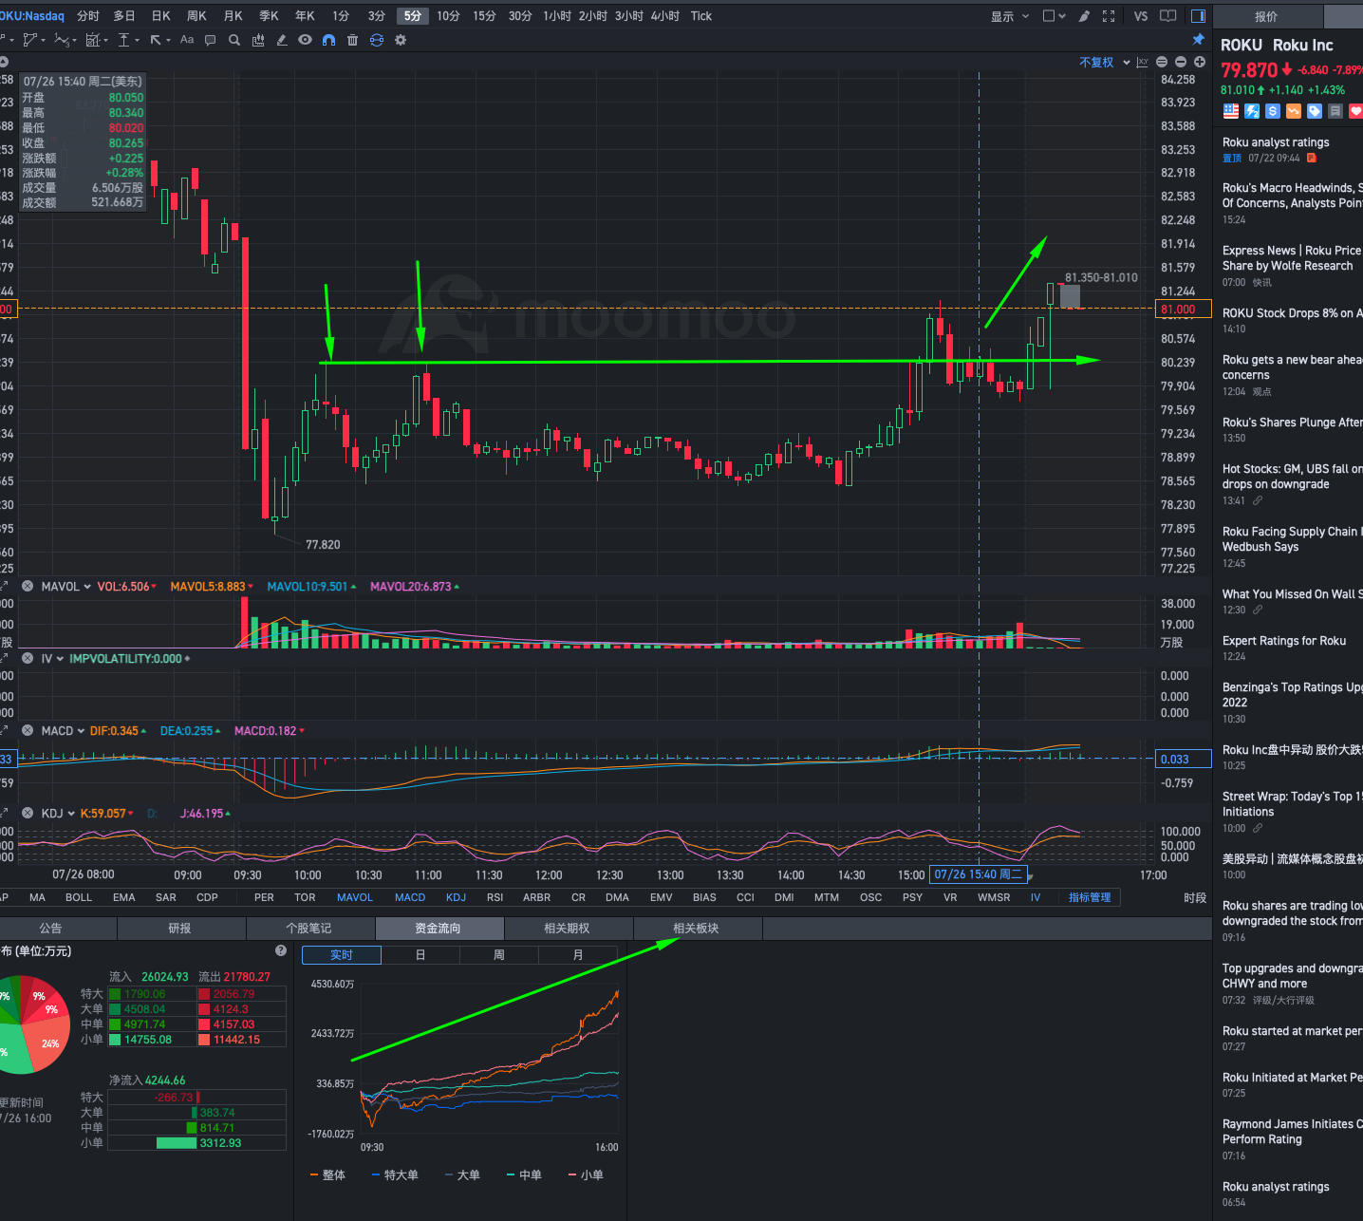Open 指标管理 indicator management
The image size is (1363, 1221).
1090,897
